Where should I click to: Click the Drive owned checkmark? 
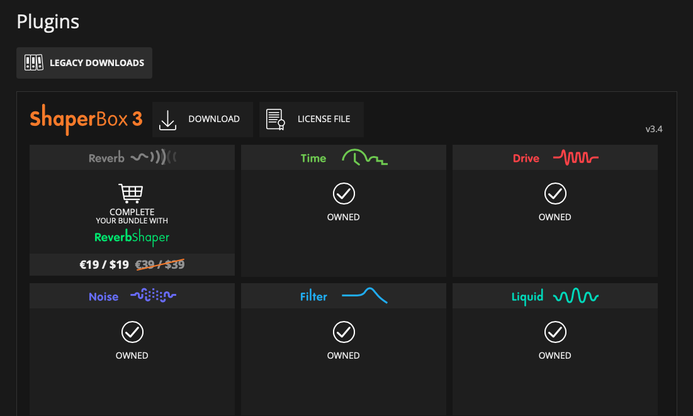click(555, 194)
